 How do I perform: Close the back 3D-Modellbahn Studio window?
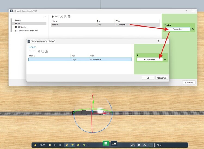click(193, 11)
